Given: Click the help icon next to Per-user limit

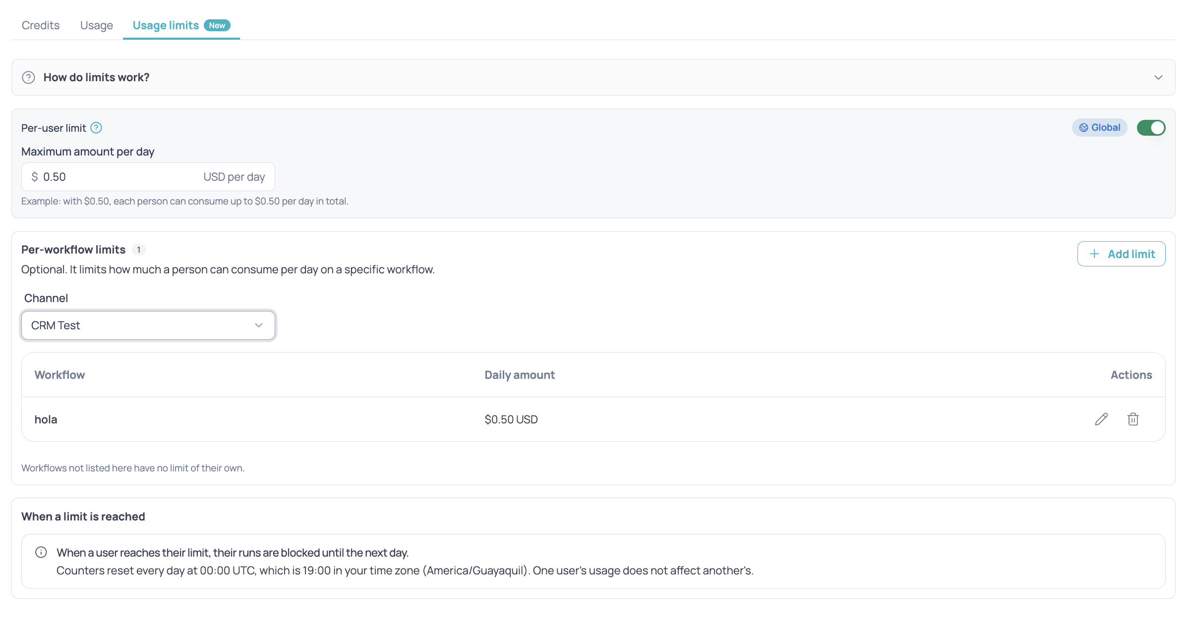Looking at the screenshot, I should click(96, 128).
